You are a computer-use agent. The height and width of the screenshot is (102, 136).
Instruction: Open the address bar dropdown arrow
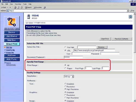[x=128, y=11]
